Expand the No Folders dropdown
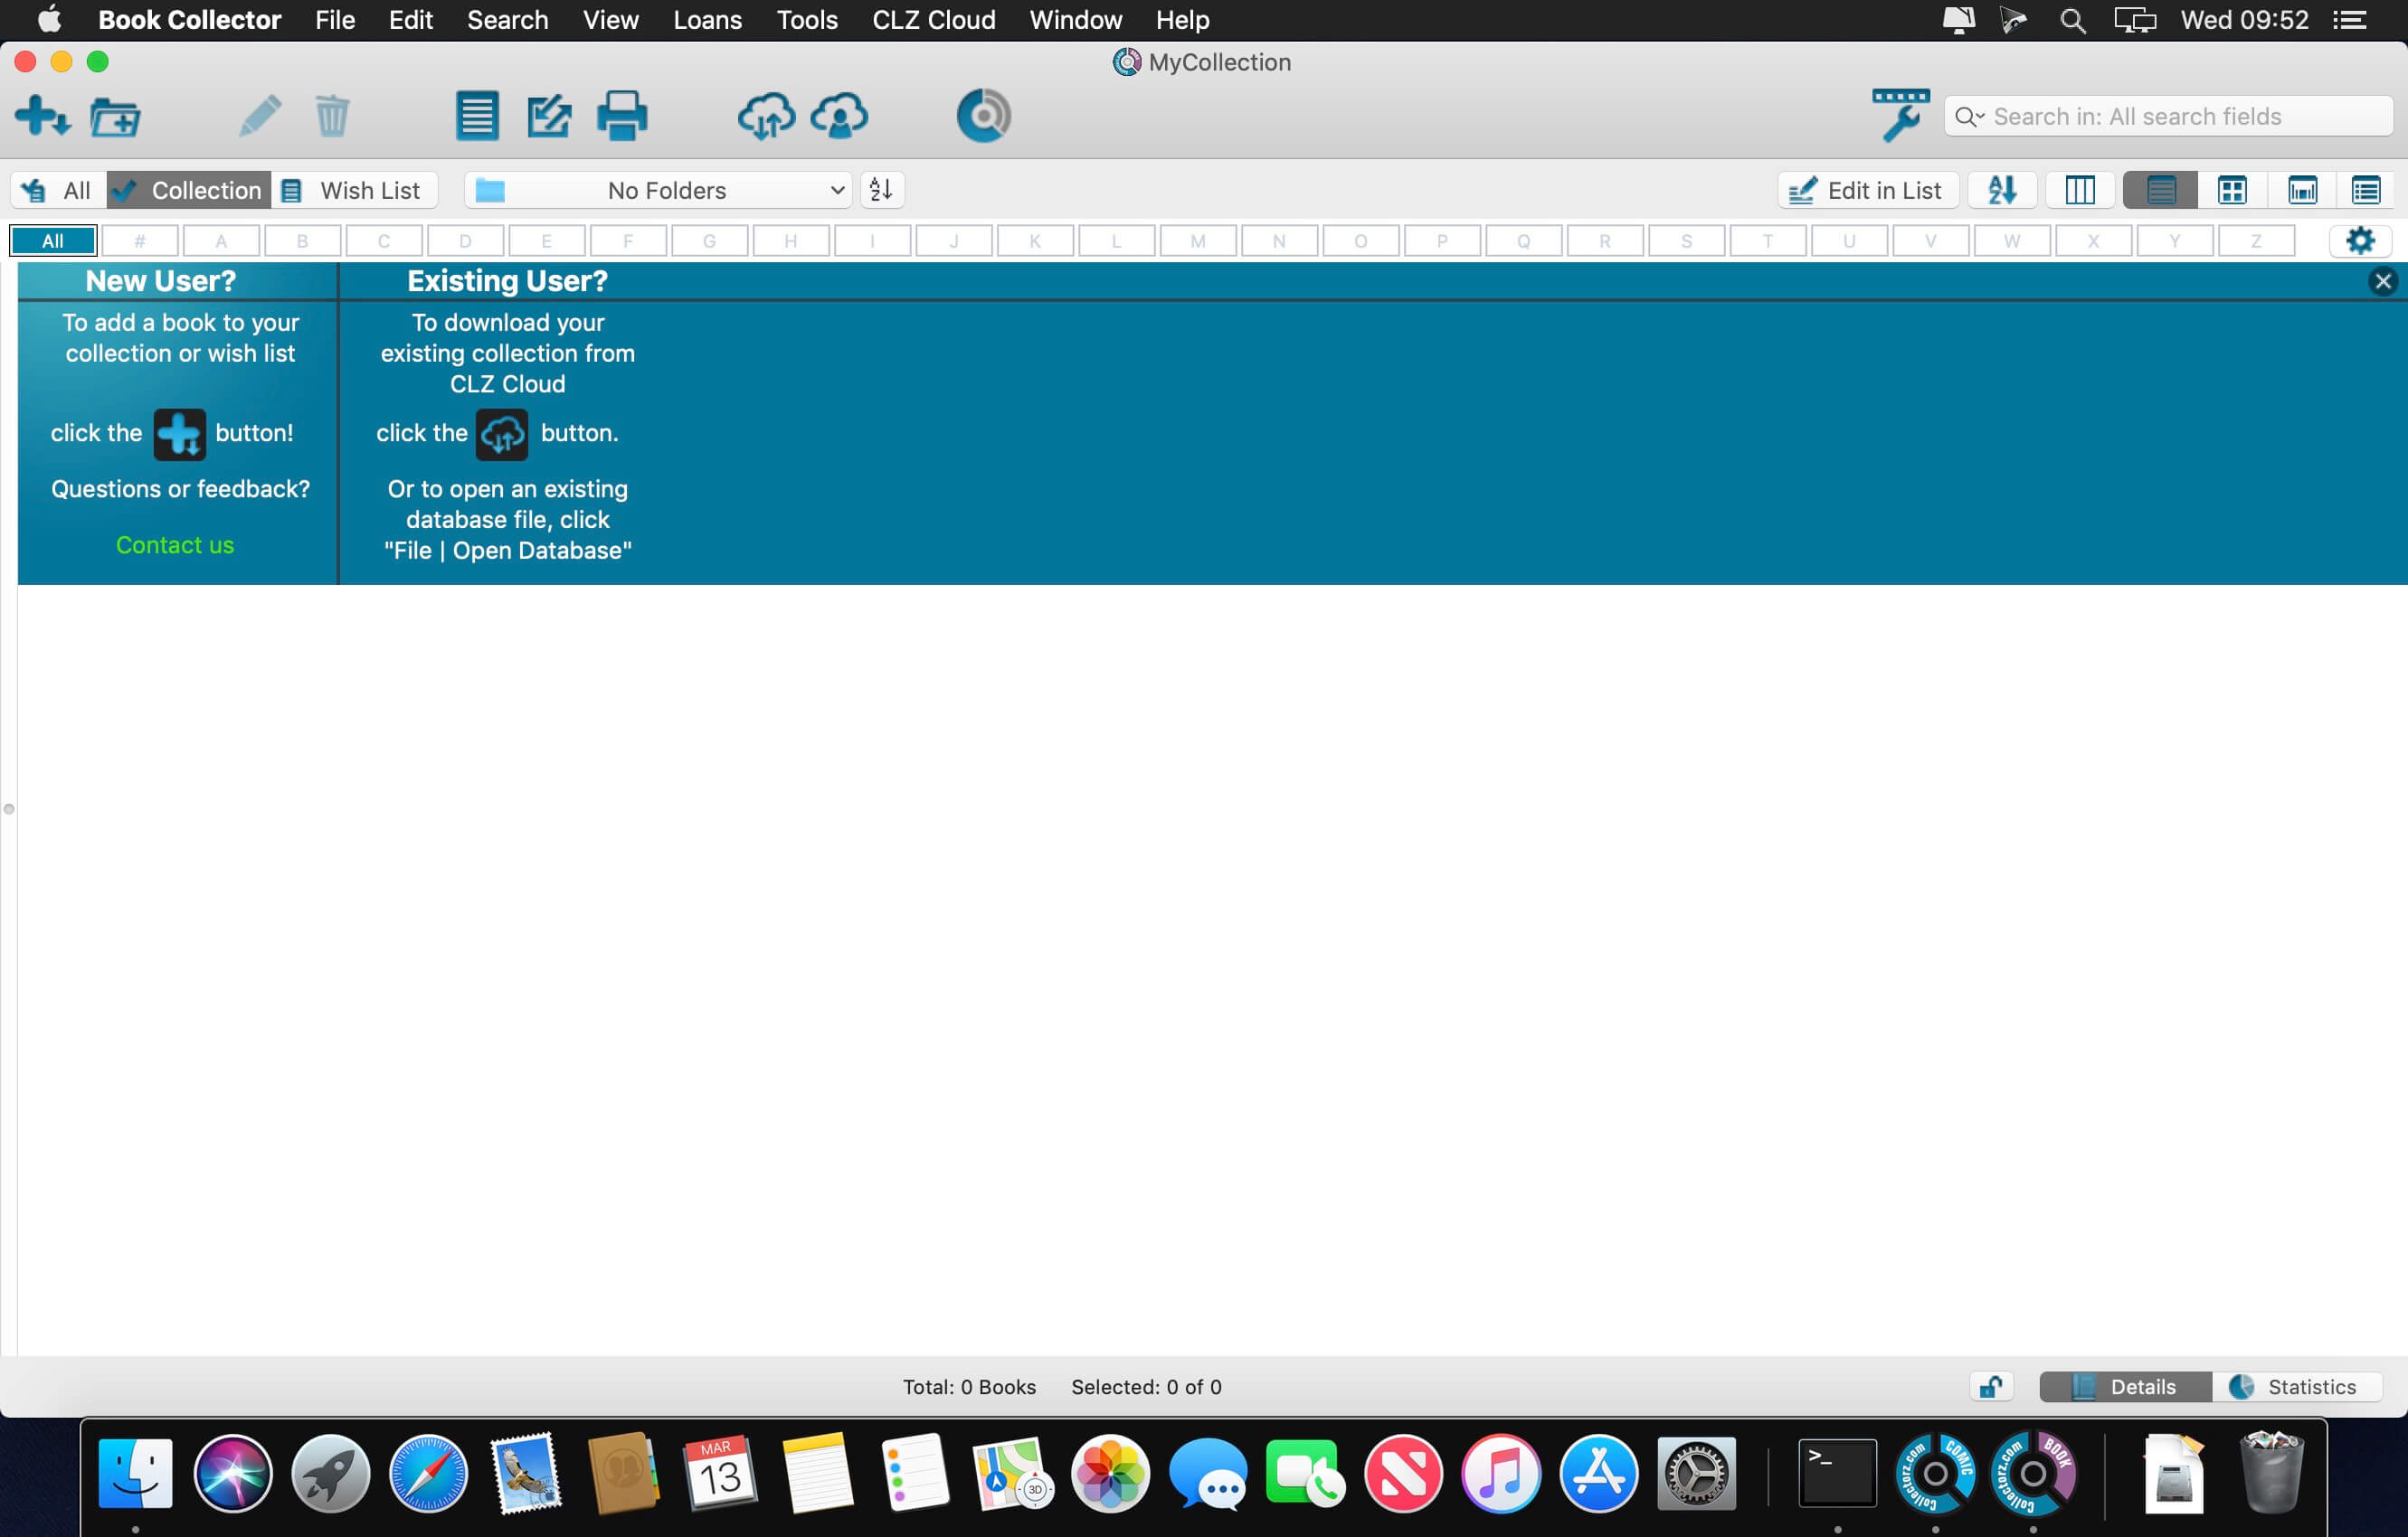This screenshot has height=1537, width=2408. pos(659,190)
